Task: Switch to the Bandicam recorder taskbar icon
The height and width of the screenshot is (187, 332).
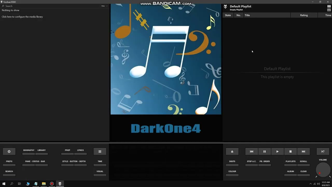Action: [52, 184]
